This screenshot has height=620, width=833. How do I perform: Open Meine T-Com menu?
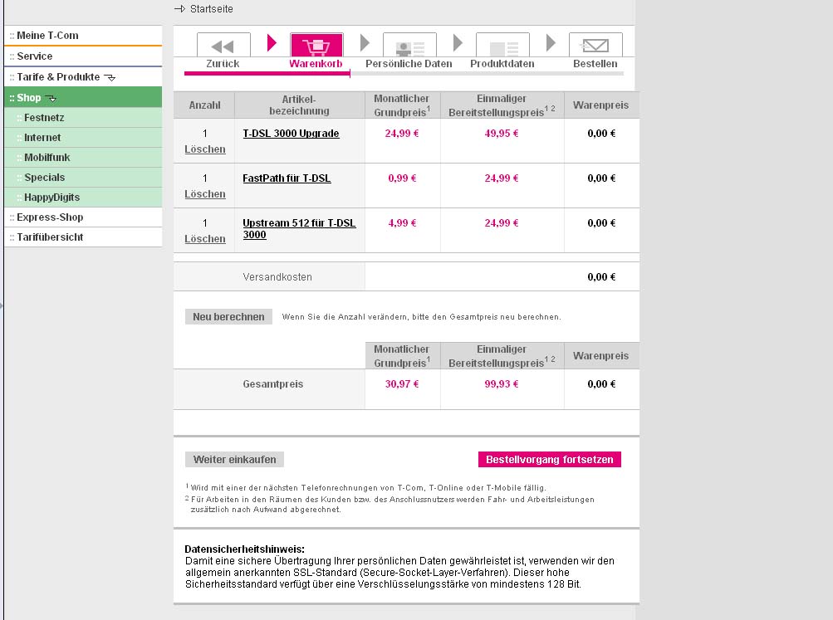click(83, 36)
